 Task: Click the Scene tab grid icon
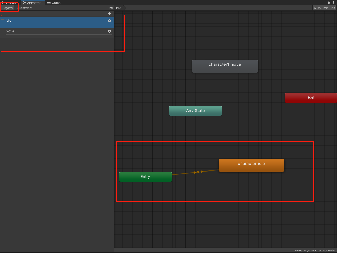click(3, 3)
